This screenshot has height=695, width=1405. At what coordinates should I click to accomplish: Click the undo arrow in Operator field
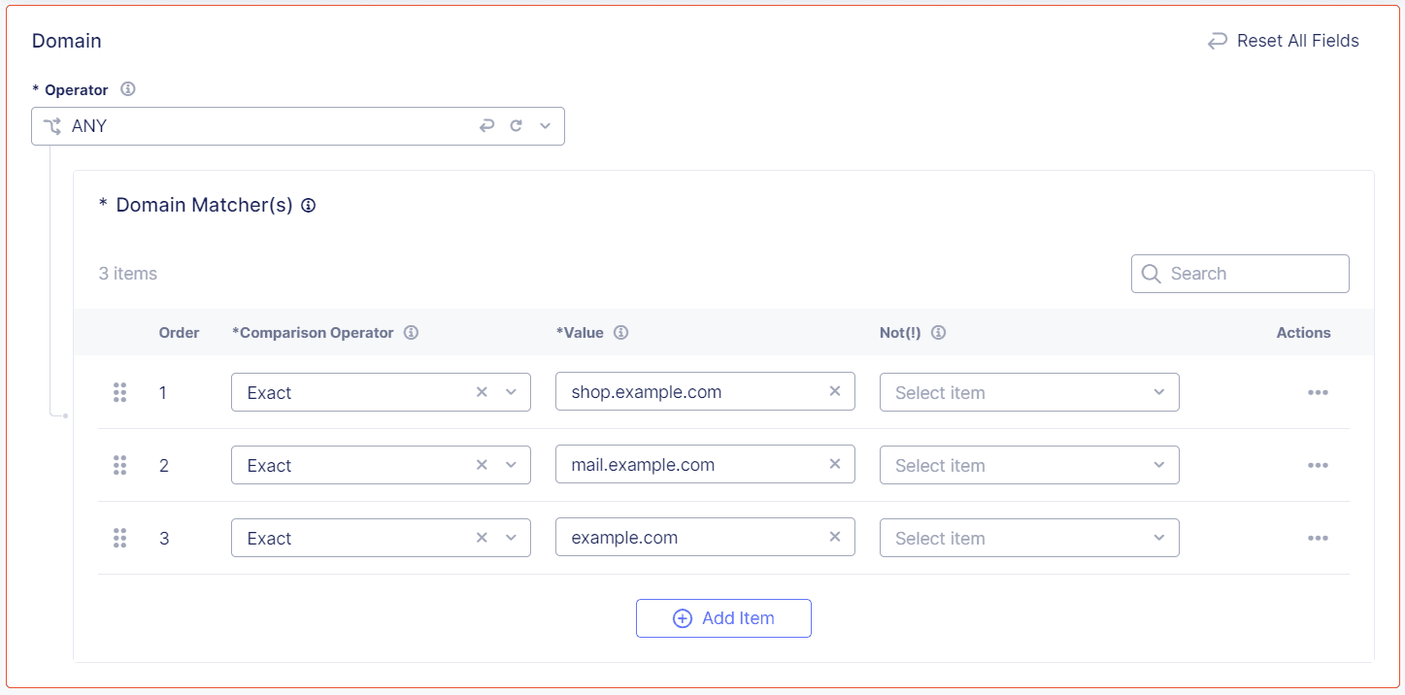pyautogui.click(x=487, y=126)
